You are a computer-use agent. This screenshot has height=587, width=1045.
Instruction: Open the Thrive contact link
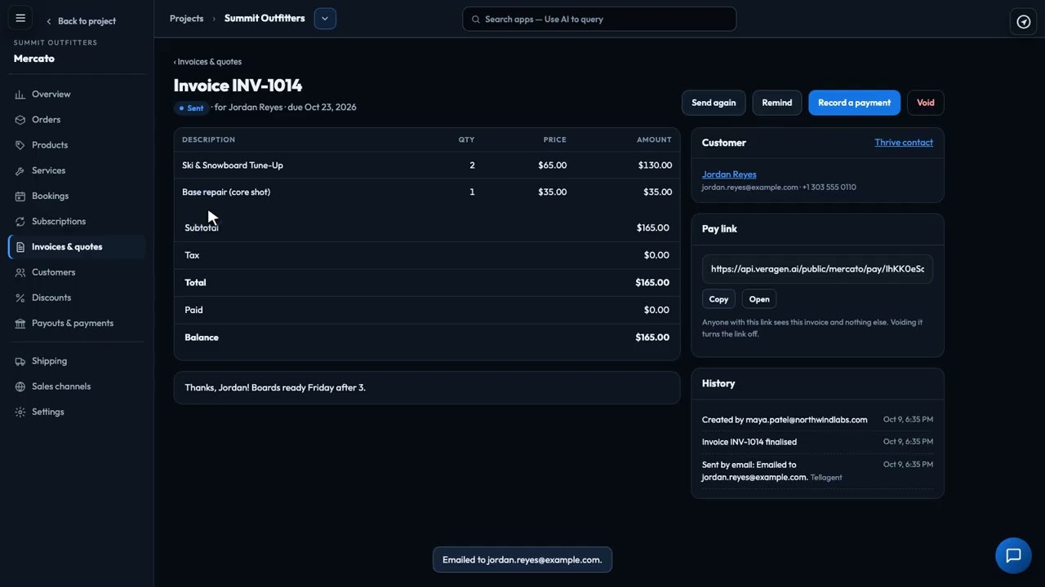coord(904,143)
